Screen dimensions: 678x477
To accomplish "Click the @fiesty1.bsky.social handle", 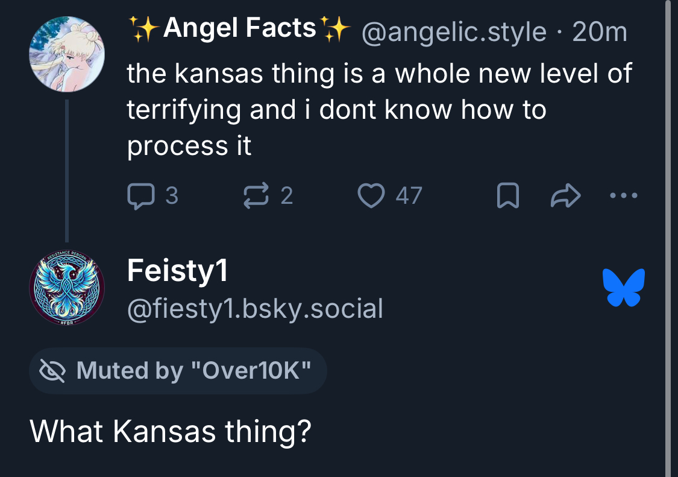I will click(255, 309).
